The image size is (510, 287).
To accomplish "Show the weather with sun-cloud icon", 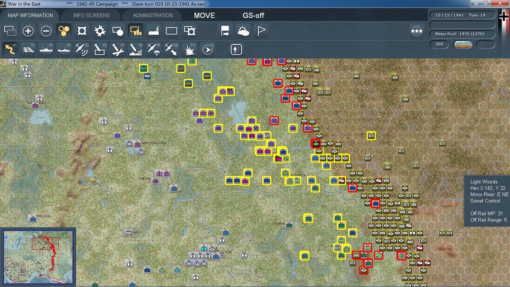I will pyautogui.click(x=243, y=31).
